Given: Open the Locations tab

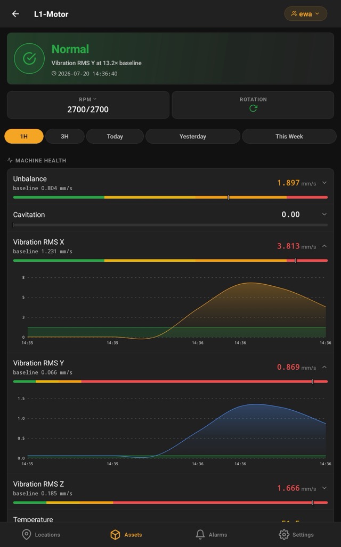Looking at the screenshot, I should pos(40,534).
